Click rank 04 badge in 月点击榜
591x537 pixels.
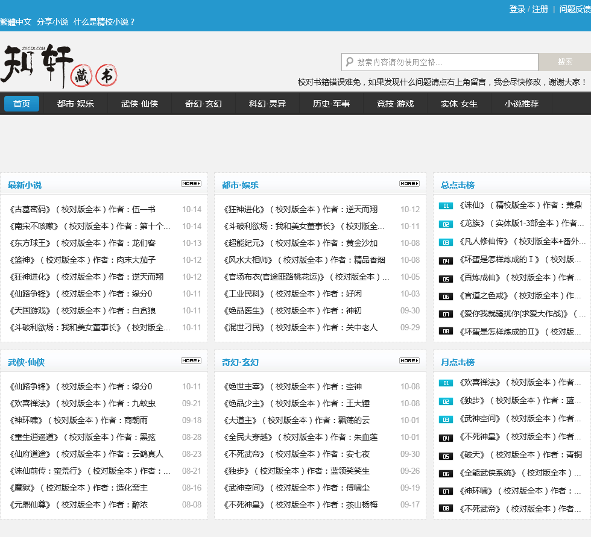coord(445,437)
